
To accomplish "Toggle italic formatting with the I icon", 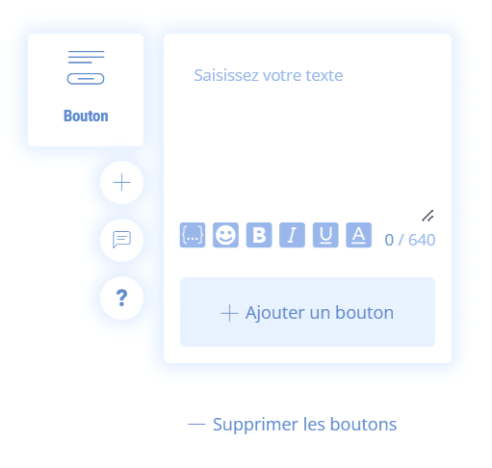I will click(x=292, y=235).
